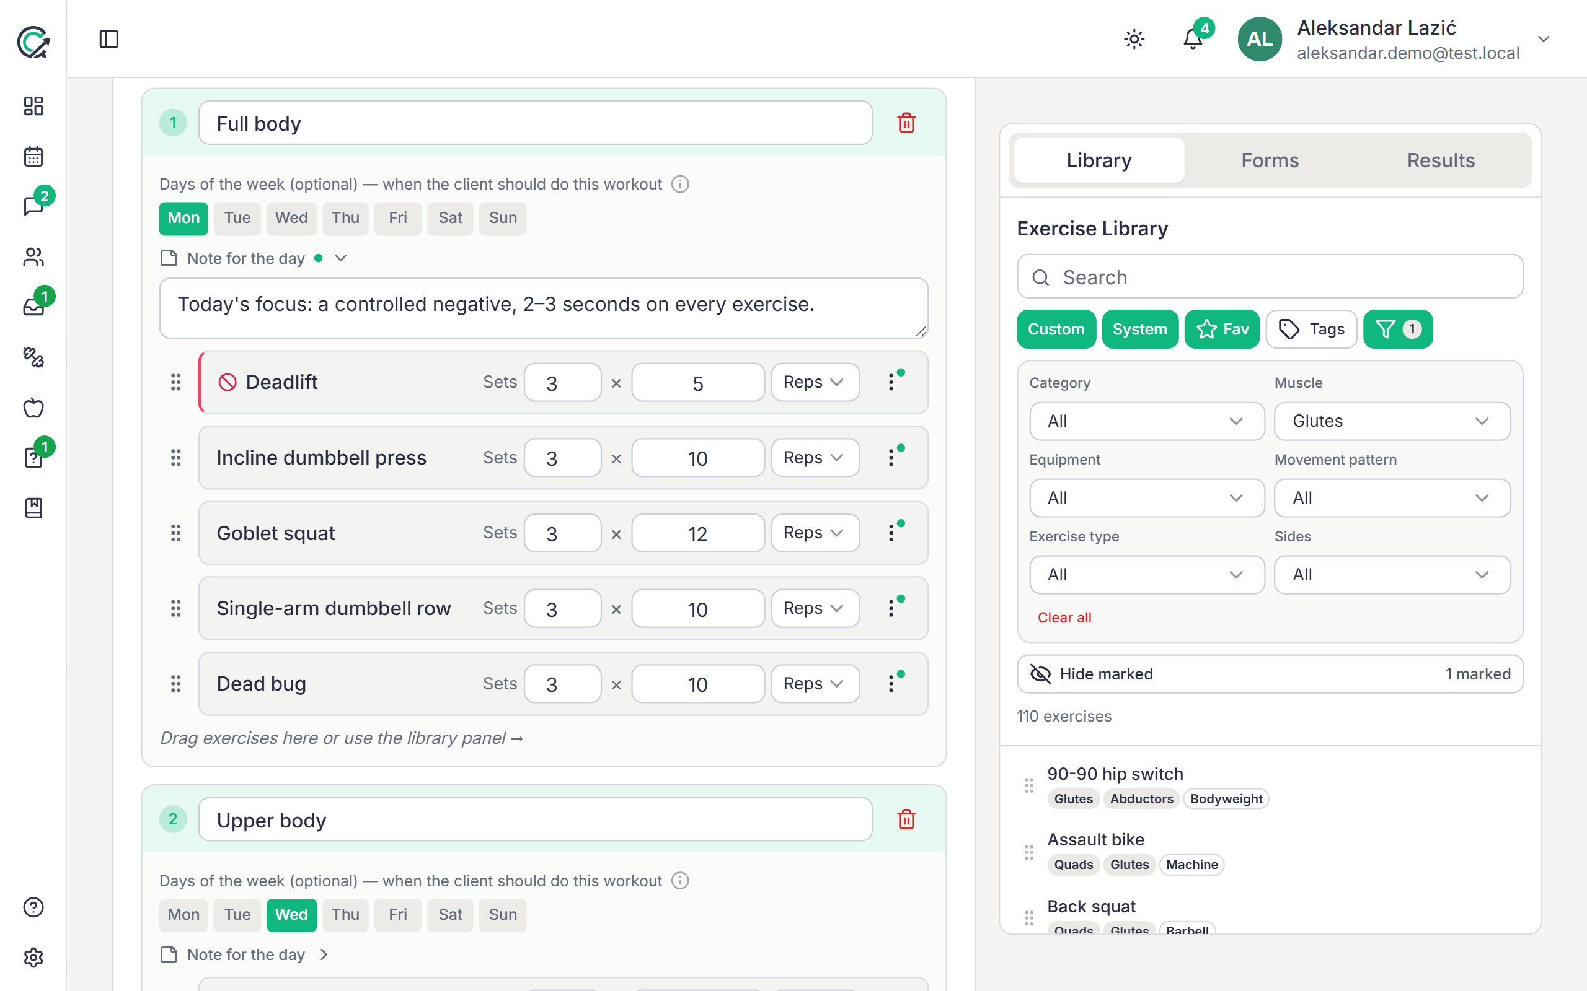Open nutrition apple icon in sidebar
Screen dimensions: 1587x991
tap(33, 408)
